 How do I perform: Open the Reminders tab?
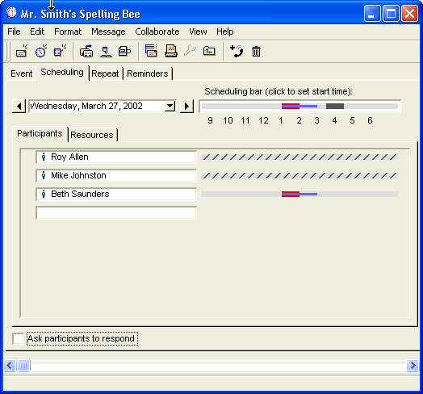coord(148,73)
